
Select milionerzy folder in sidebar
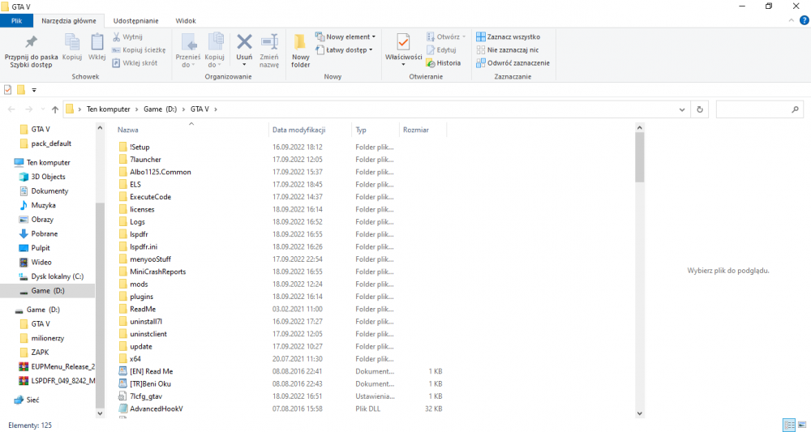(42, 338)
